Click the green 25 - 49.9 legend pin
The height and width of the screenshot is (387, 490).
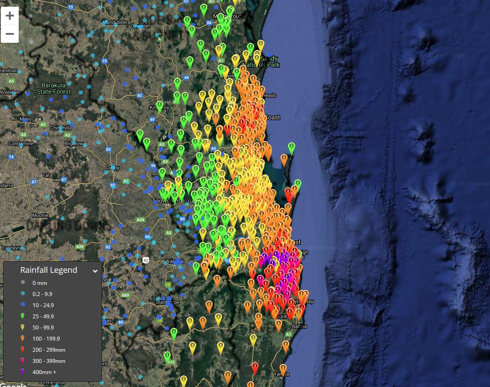click(22, 316)
